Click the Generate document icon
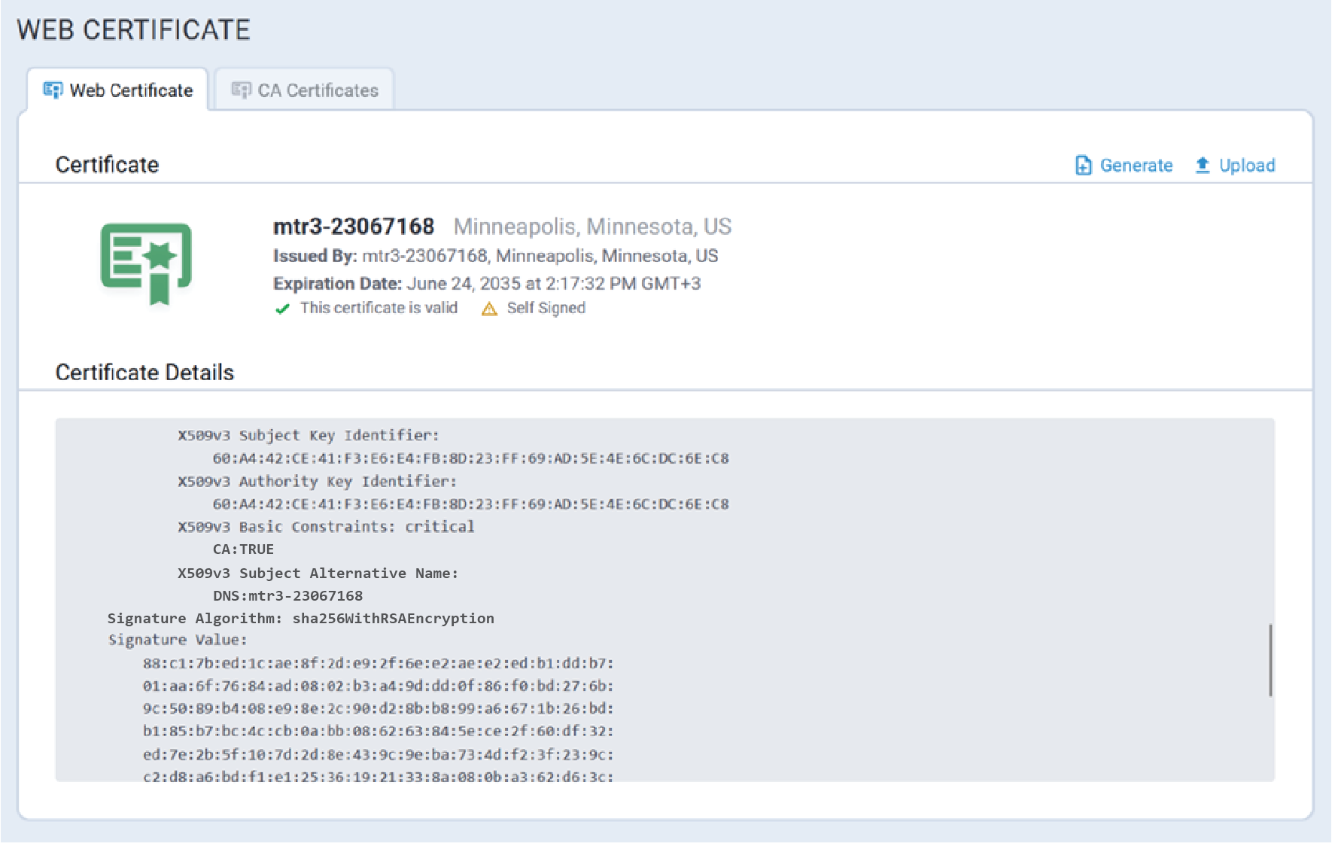This screenshot has width=1332, height=843. (x=1083, y=166)
